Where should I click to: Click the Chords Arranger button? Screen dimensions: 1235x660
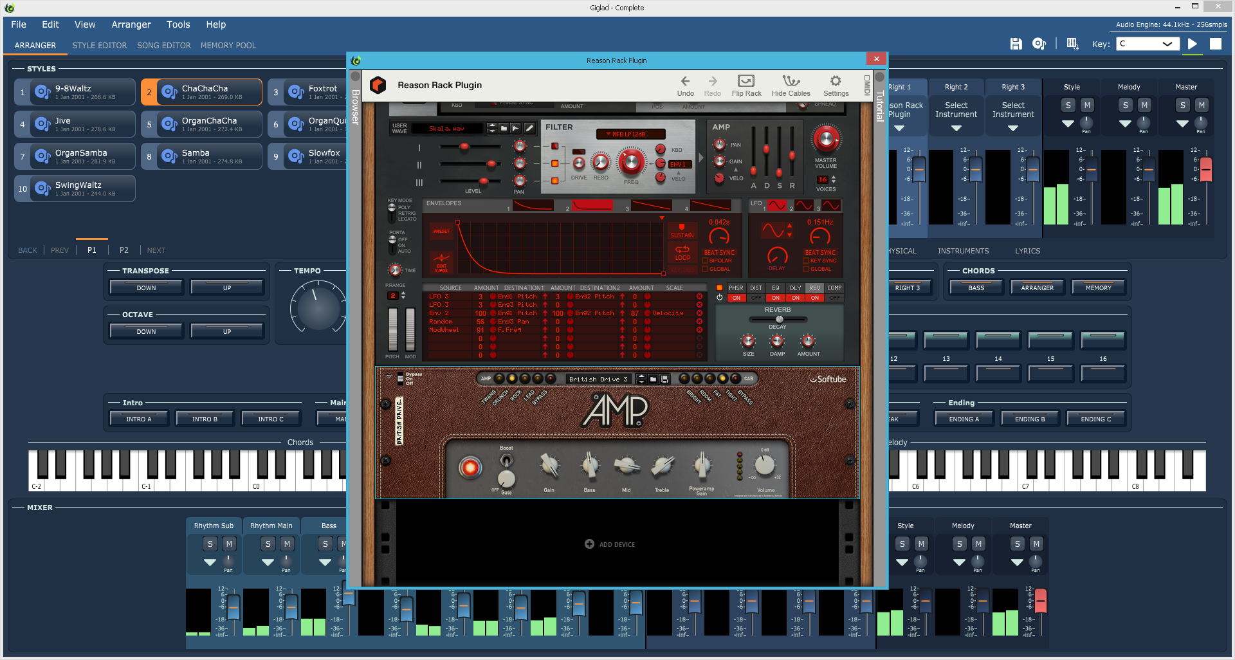[x=1038, y=288]
